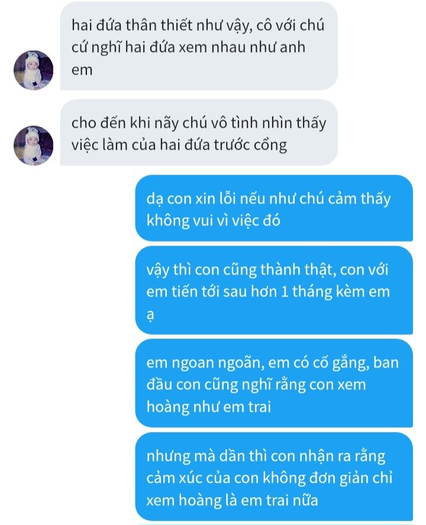Open sender avatar beside 'hai đứa thân thiết' message
This screenshot has height=525, width=426.
click(33, 70)
